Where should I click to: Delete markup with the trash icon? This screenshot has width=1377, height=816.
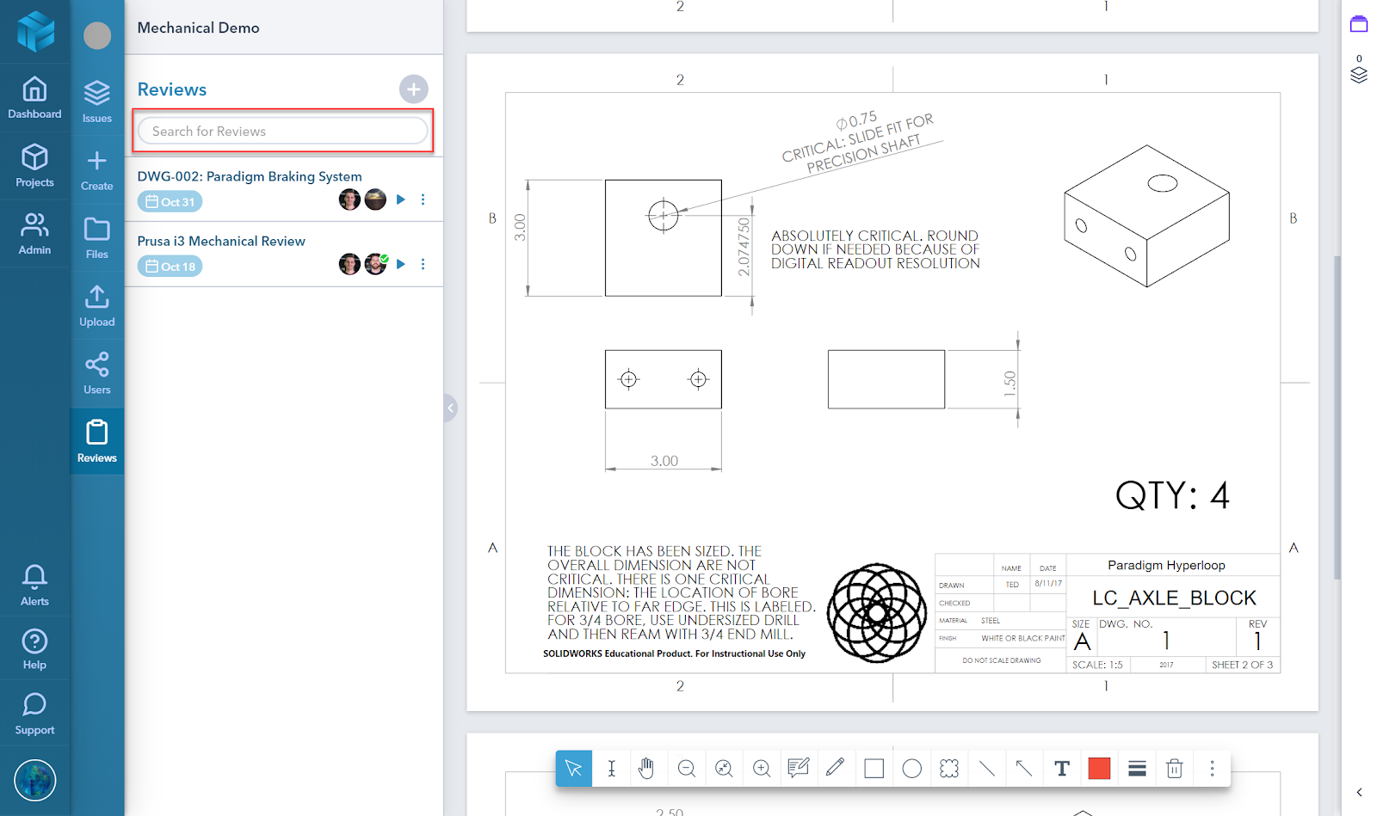[x=1175, y=768]
